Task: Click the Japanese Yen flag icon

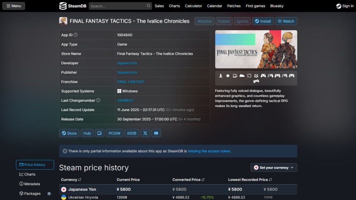Action: click(x=63, y=189)
